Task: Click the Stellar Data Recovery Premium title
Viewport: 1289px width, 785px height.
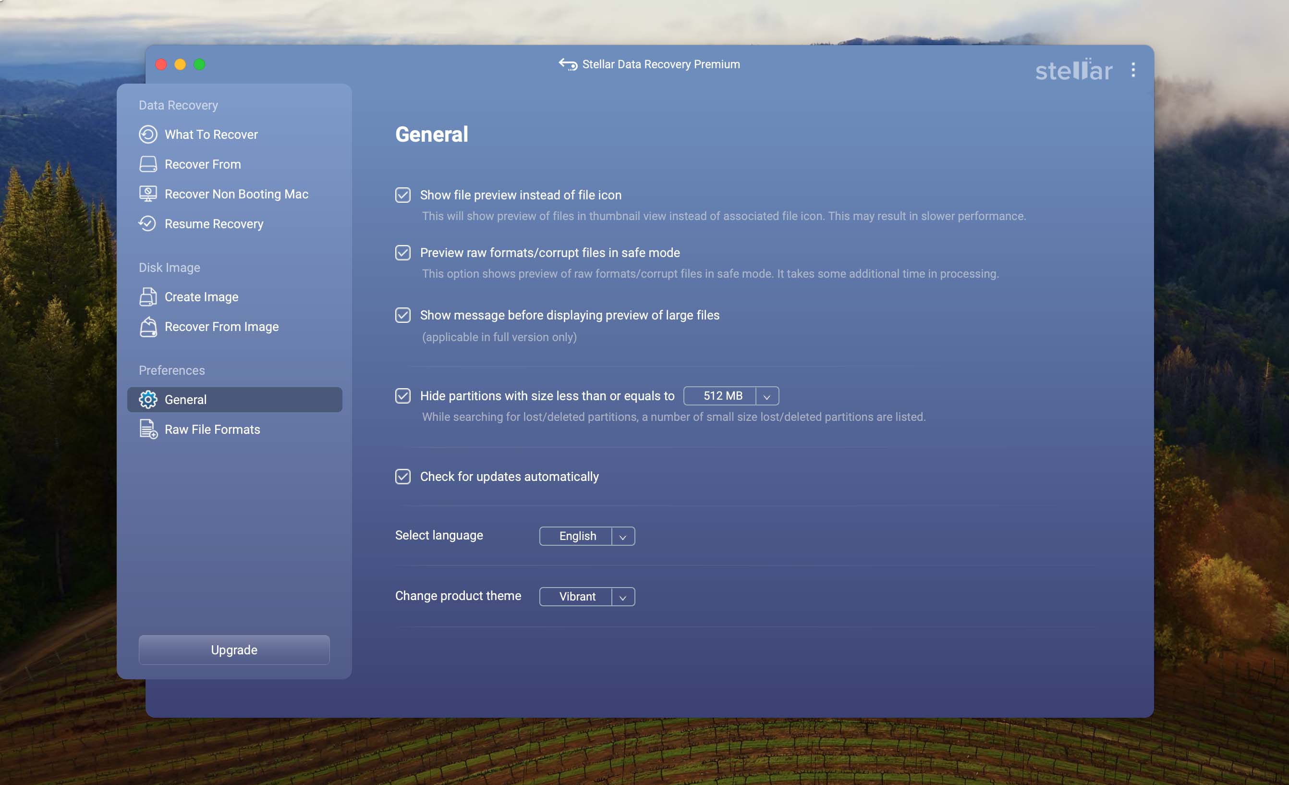Action: (661, 64)
